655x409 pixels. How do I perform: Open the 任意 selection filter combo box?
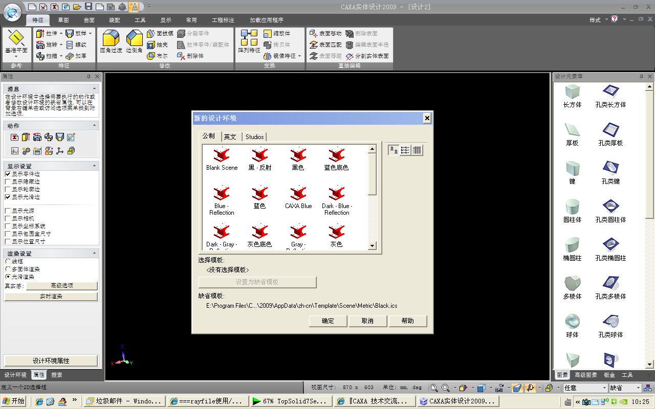coord(584,388)
